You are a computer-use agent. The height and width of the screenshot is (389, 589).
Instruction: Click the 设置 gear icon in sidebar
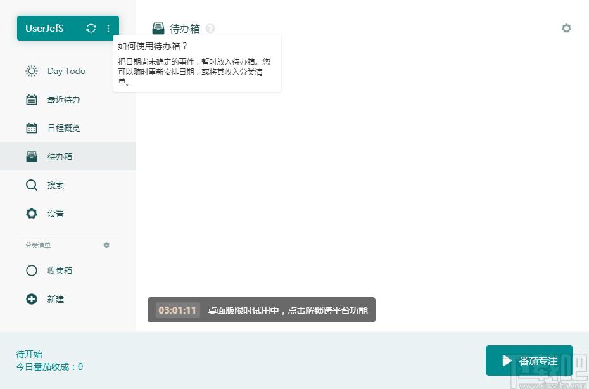32,214
